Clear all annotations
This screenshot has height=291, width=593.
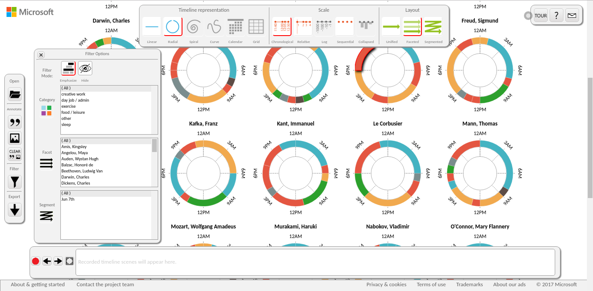(x=15, y=154)
